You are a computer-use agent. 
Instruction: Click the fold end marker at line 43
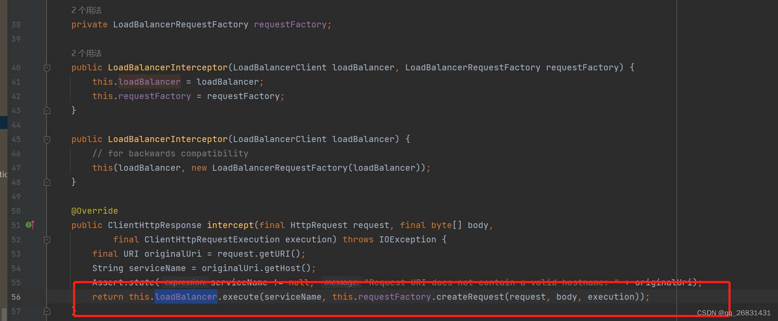pyautogui.click(x=47, y=110)
